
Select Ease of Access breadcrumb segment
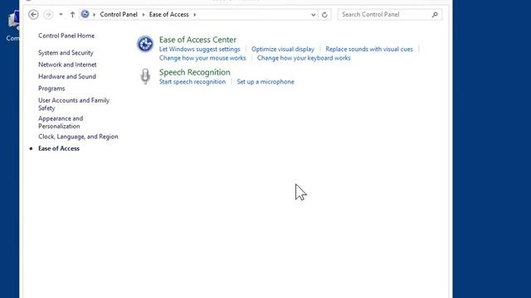tap(168, 15)
